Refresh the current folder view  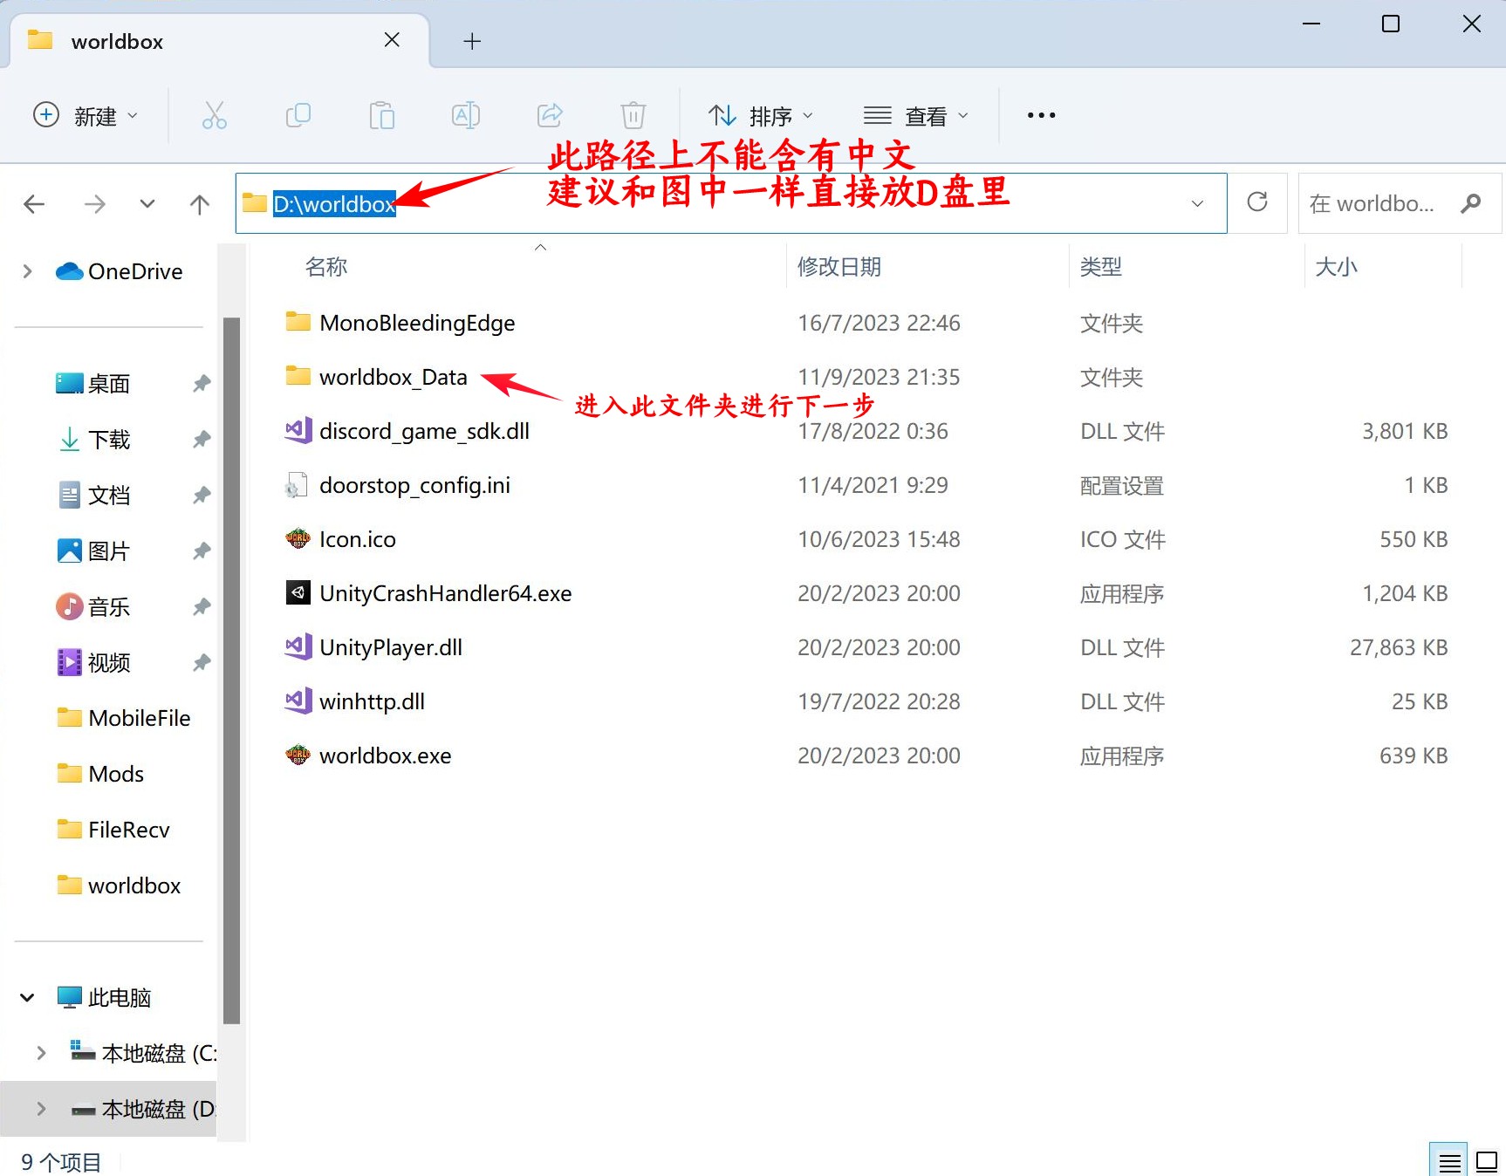pos(1257,202)
